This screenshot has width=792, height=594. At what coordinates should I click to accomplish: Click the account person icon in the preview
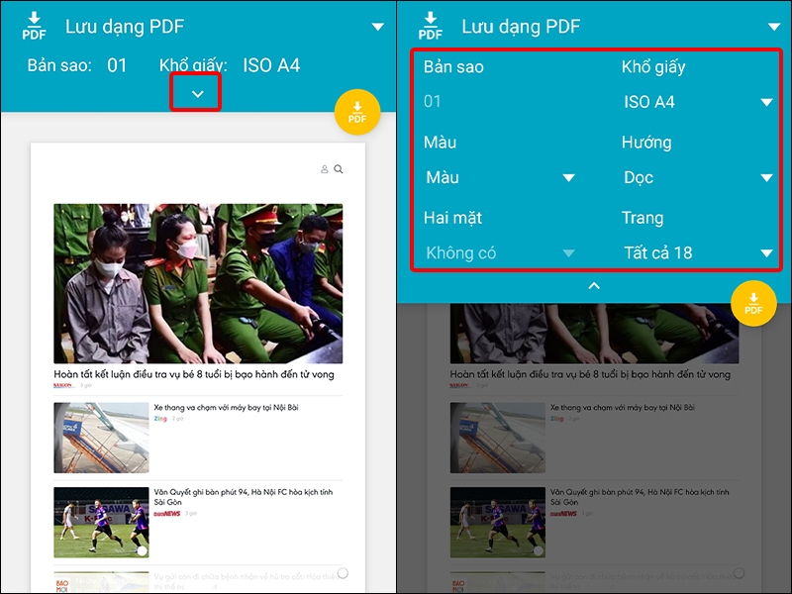tap(323, 168)
